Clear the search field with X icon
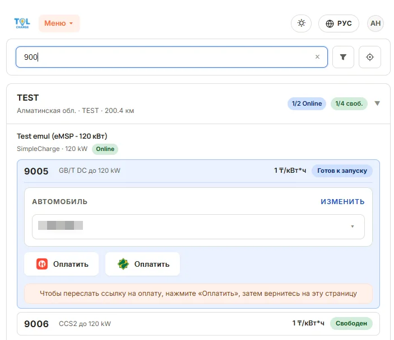The image size is (394, 340). (x=317, y=57)
